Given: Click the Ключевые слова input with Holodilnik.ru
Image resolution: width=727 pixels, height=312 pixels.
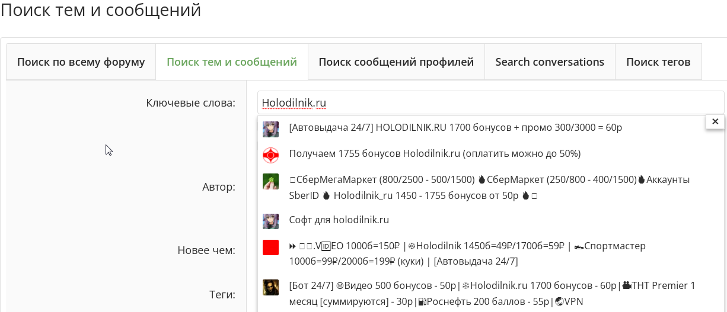Looking at the screenshot, I should click(490, 103).
